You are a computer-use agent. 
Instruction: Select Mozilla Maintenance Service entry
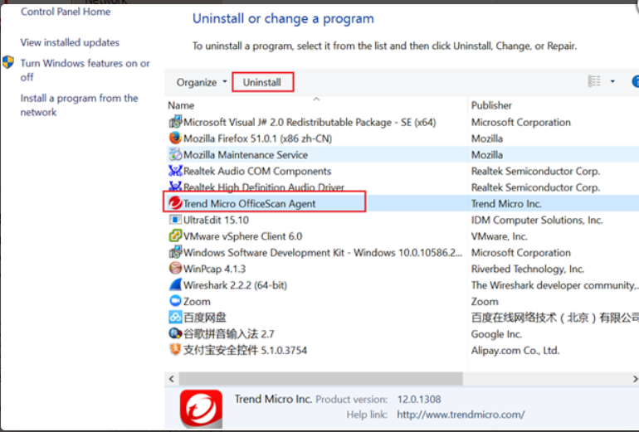pos(246,155)
